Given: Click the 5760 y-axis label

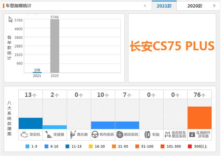Looking at the screenshot, I should click(x=18, y=20).
